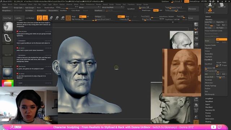Viewport: 231px width, 130px height.
Task: Select the SimpleBrush tool thumbnail
Action: (210, 11)
